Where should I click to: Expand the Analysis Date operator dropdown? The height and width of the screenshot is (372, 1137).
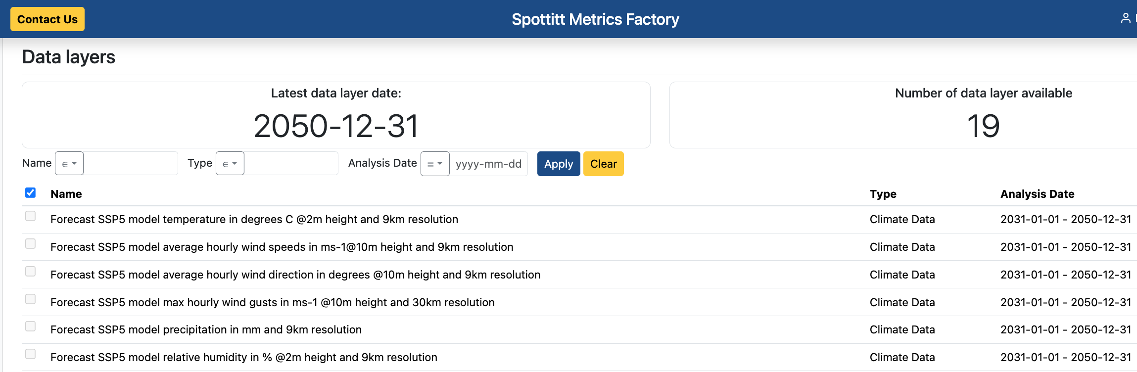pos(435,164)
